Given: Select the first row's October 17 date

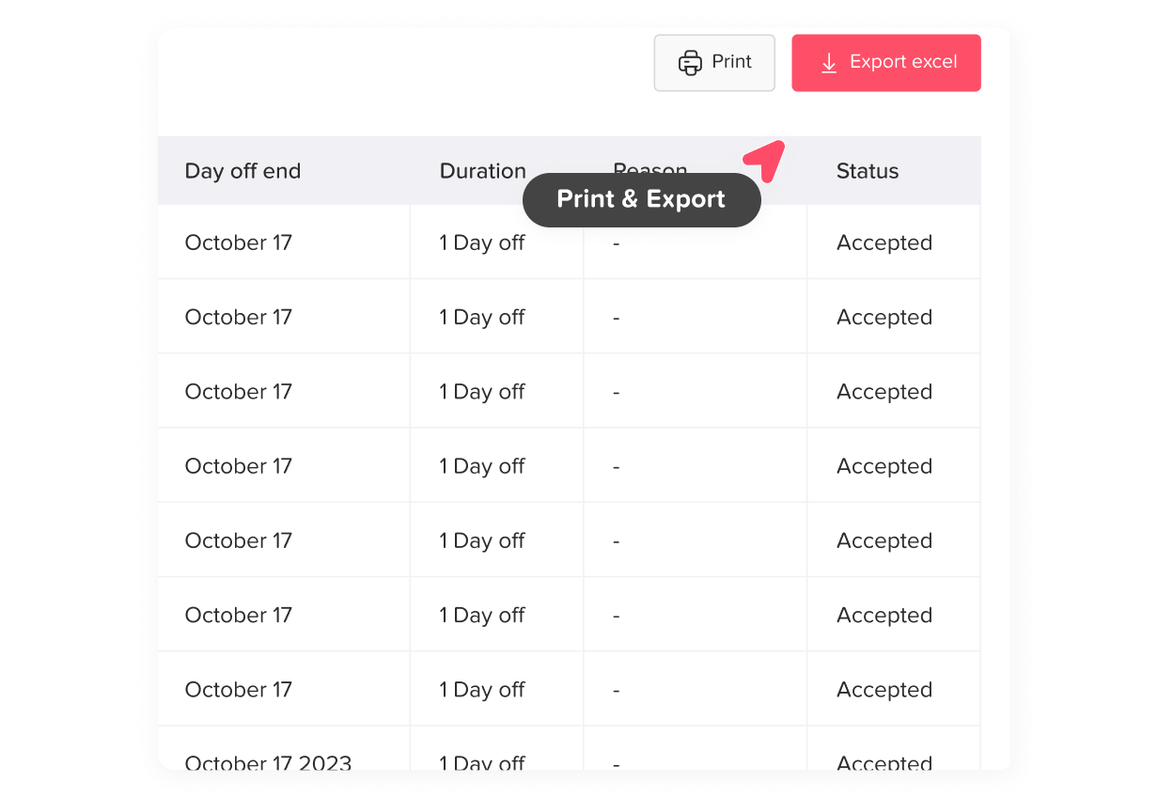Looking at the screenshot, I should 239,242.
